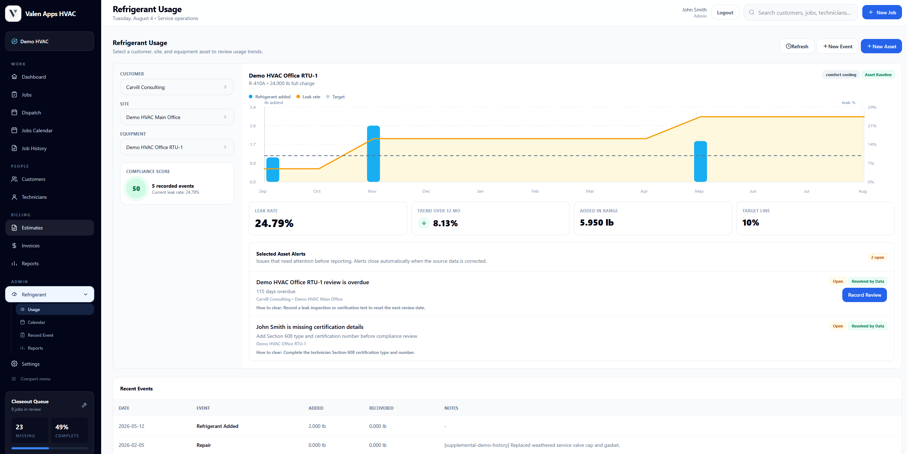Click the 23 Missing stat in Closeout Queue
This screenshot has width=907, height=454.
pyautogui.click(x=30, y=430)
